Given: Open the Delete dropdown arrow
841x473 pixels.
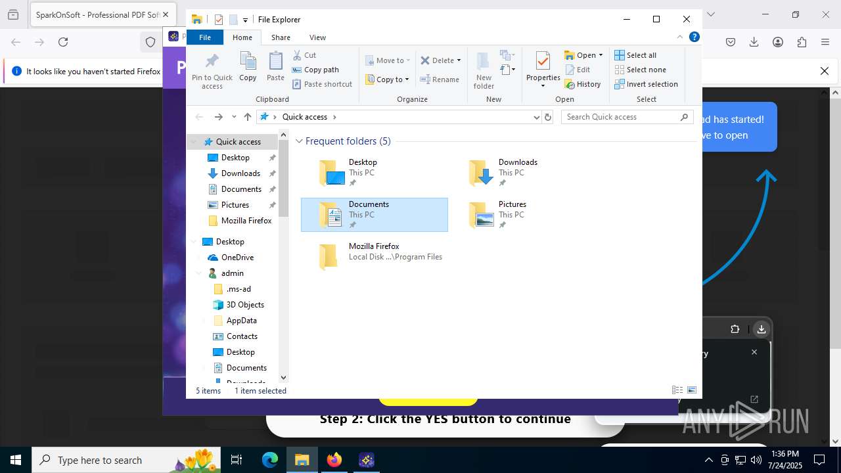Looking at the screenshot, I should (x=459, y=60).
